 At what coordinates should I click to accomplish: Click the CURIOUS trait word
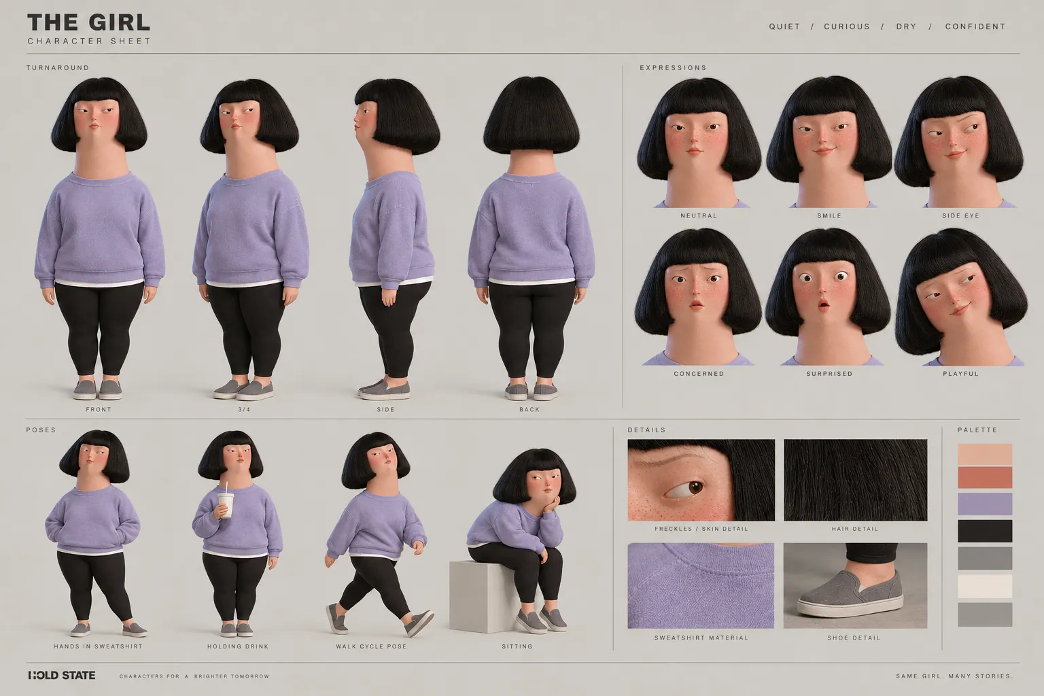click(847, 27)
